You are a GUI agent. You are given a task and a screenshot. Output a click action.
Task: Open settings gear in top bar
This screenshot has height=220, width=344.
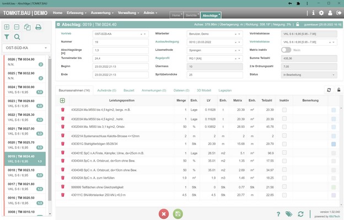pyautogui.click(x=321, y=13)
